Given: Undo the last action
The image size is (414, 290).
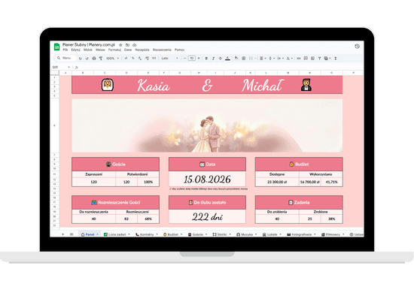Looking at the screenshot, I should coord(81,59).
